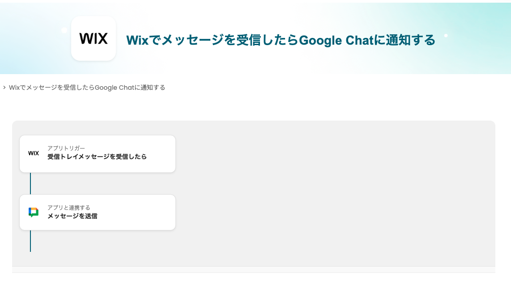Click the breadcrumb chevron arrow
The height and width of the screenshot is (284, 511).
pos(4,88)
